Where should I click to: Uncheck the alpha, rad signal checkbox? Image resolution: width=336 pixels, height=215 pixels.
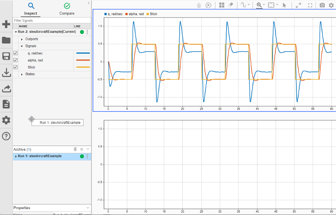click(15, 60)
